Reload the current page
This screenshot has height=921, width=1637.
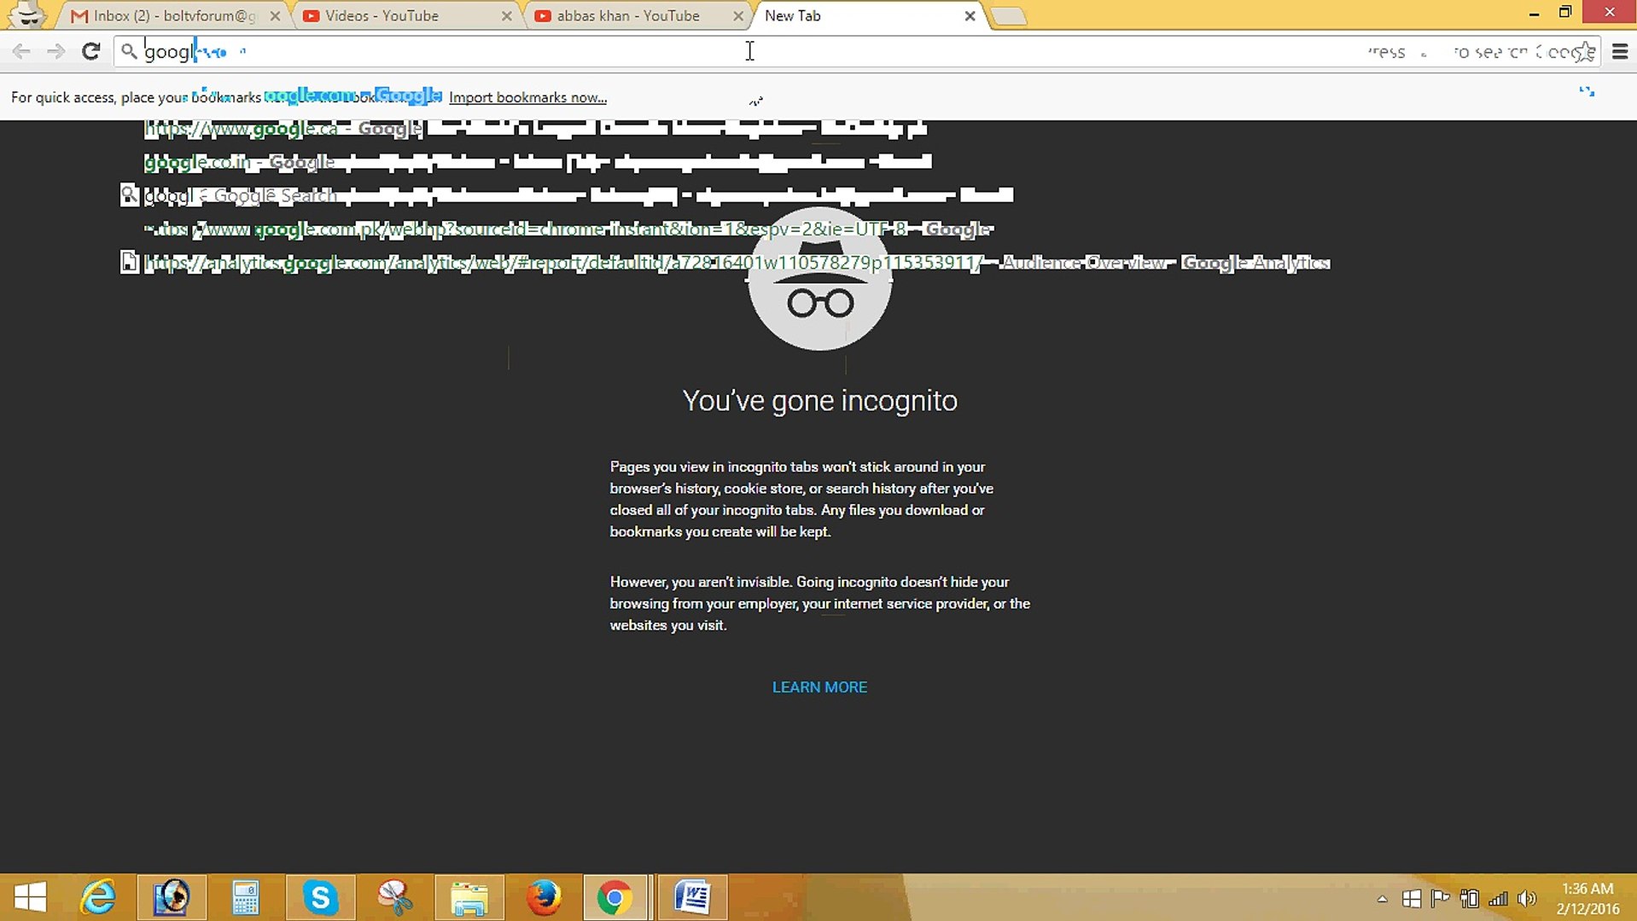point(90,50)
